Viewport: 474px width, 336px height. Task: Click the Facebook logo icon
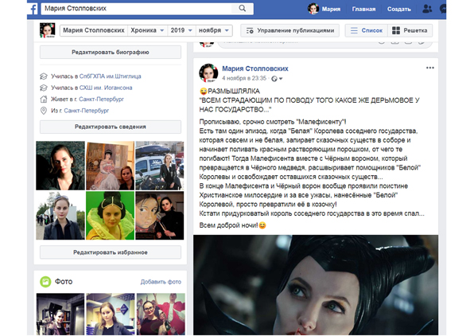pos(33,9)
